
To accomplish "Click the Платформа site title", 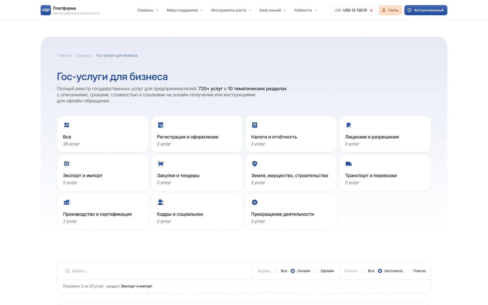I will click(x=64, y=8).
